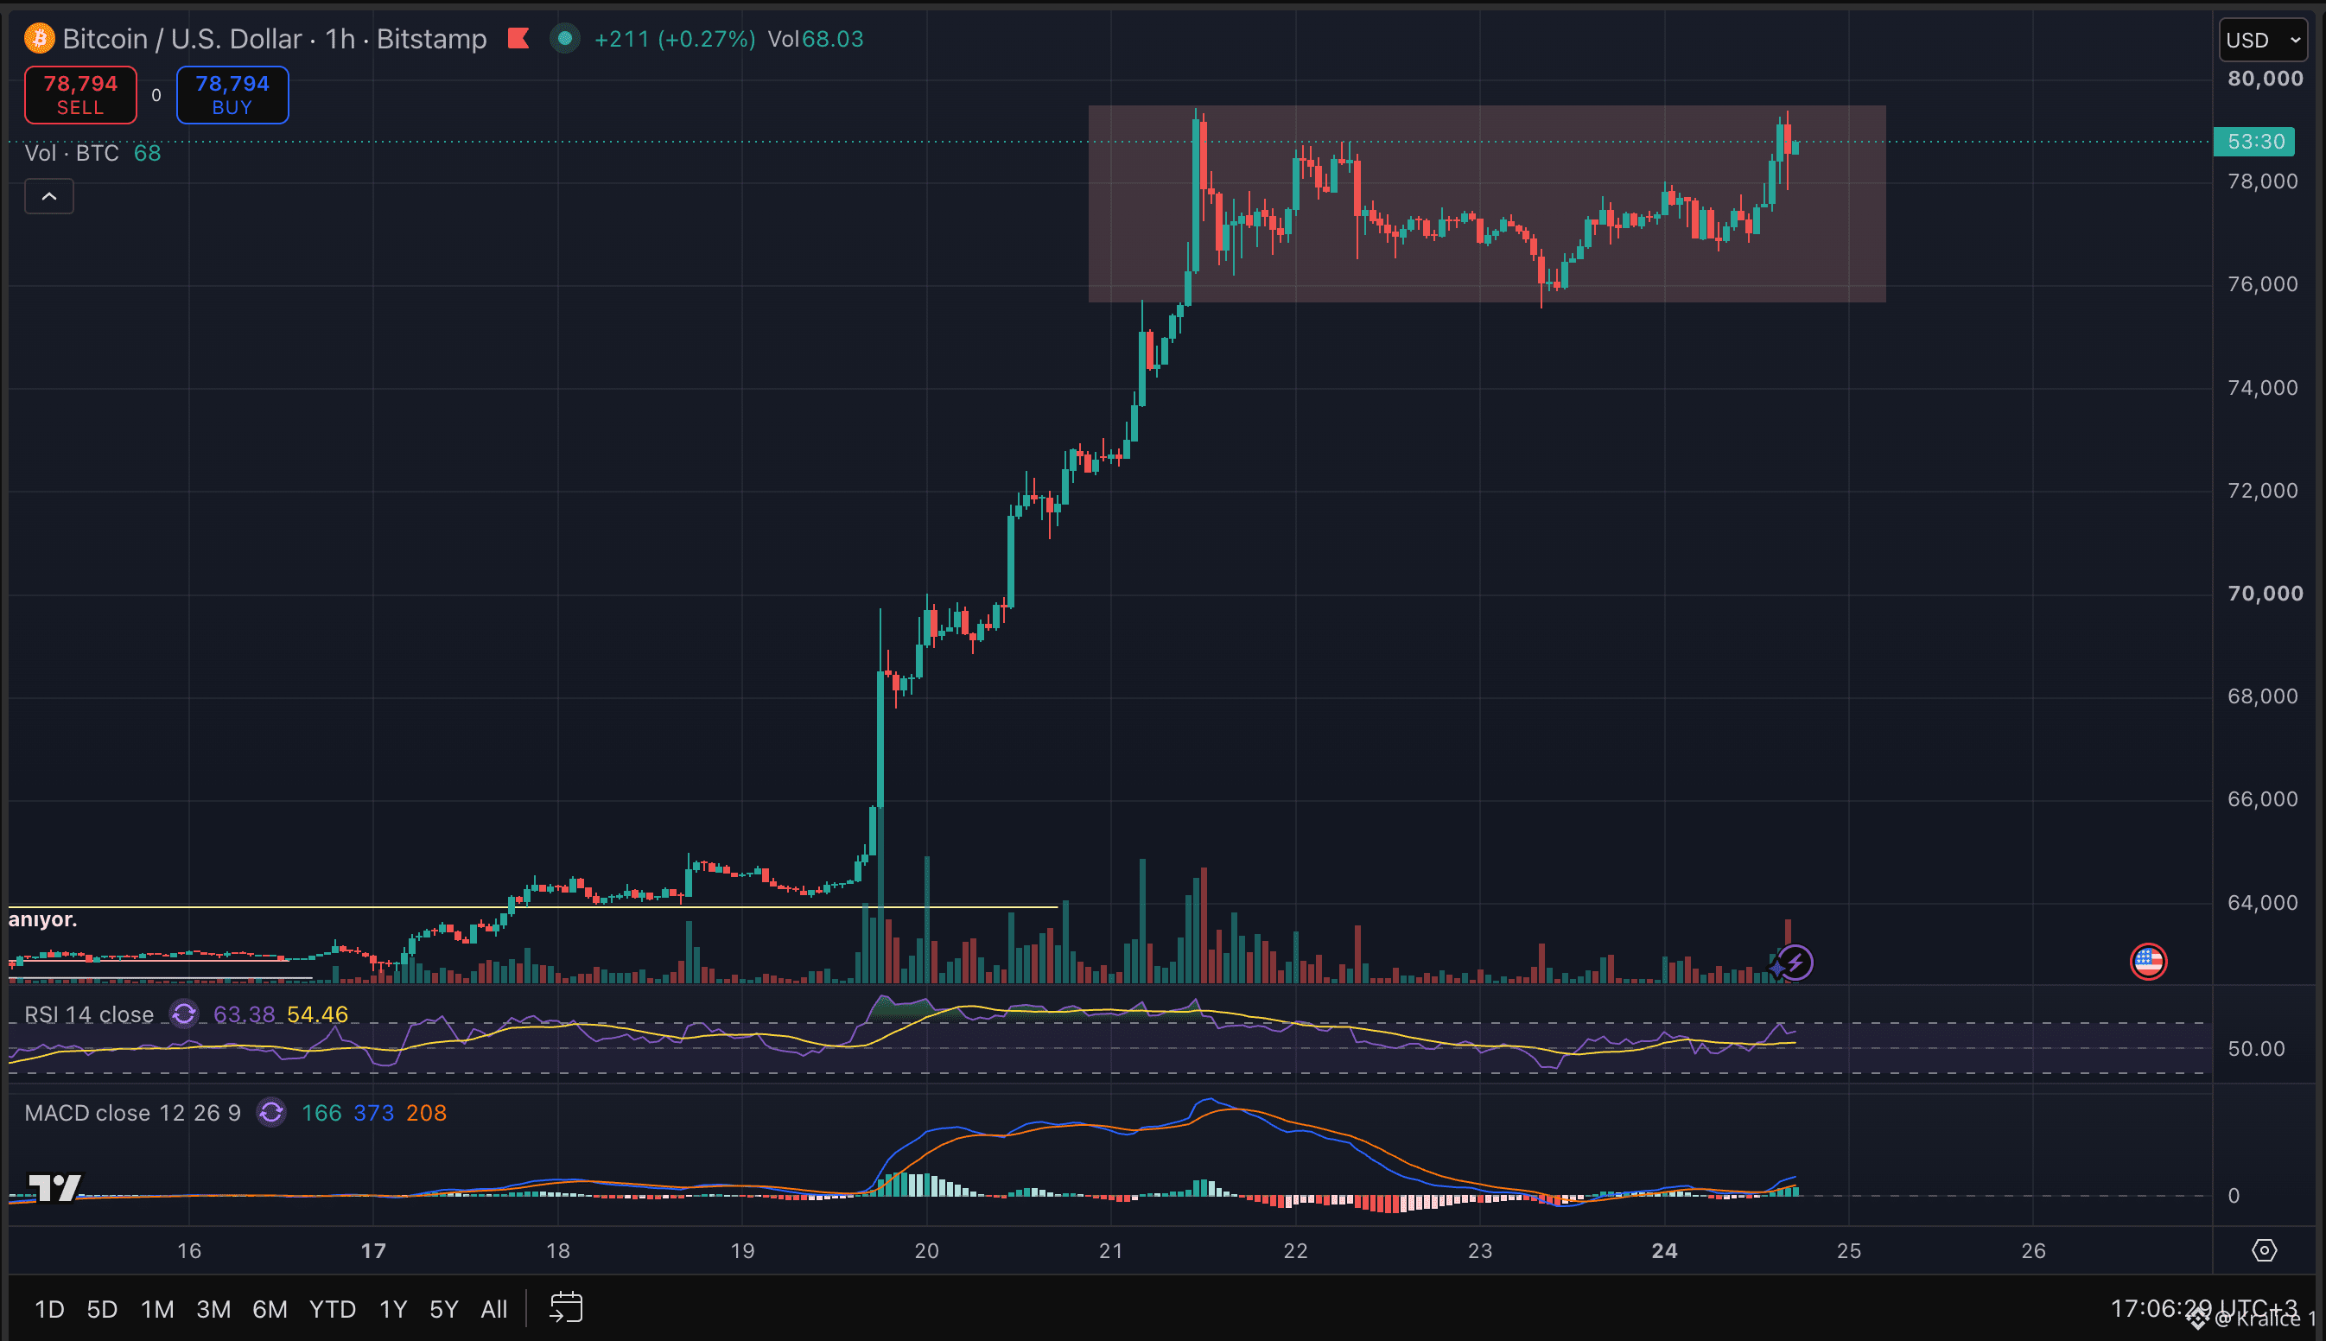The height and width of the screenshot is (1341, 2326).
Task: Select the 6M time range
Action: tap(270, 1309)
